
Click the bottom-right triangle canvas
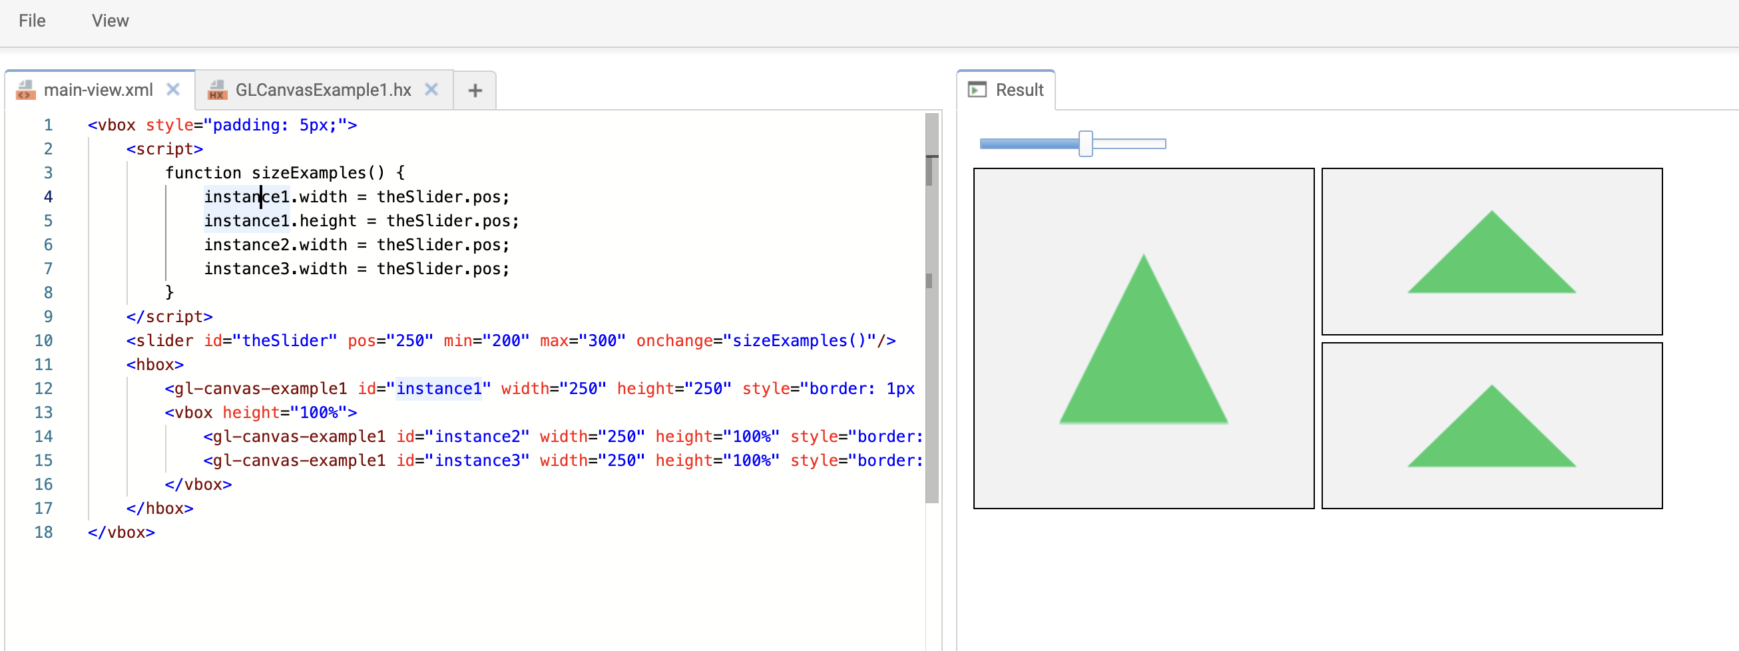(1491, 426)
